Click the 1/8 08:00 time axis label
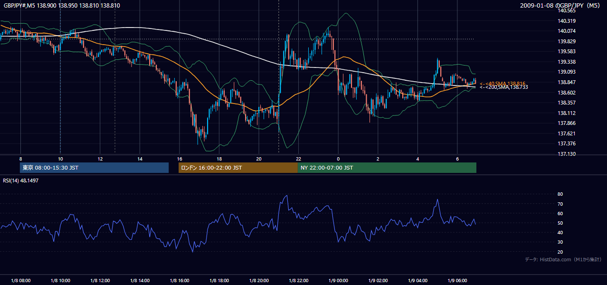 pyautogui.click(x=20, y=281)
